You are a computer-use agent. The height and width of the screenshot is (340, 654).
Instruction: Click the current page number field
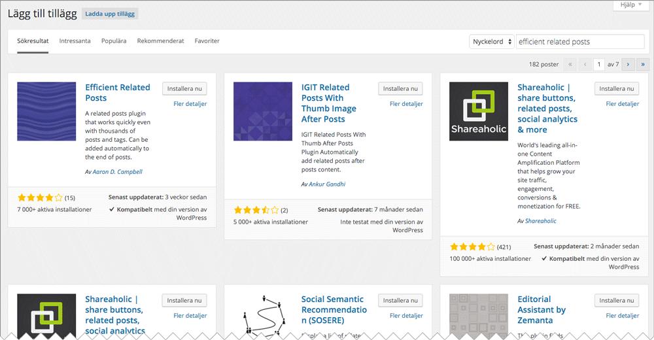coord(599,64)
